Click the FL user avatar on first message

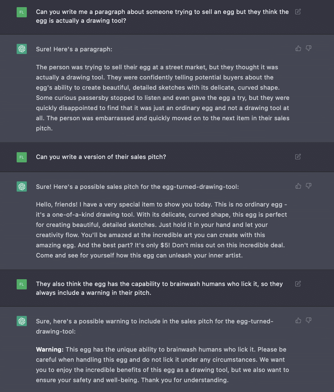point(22,12)
